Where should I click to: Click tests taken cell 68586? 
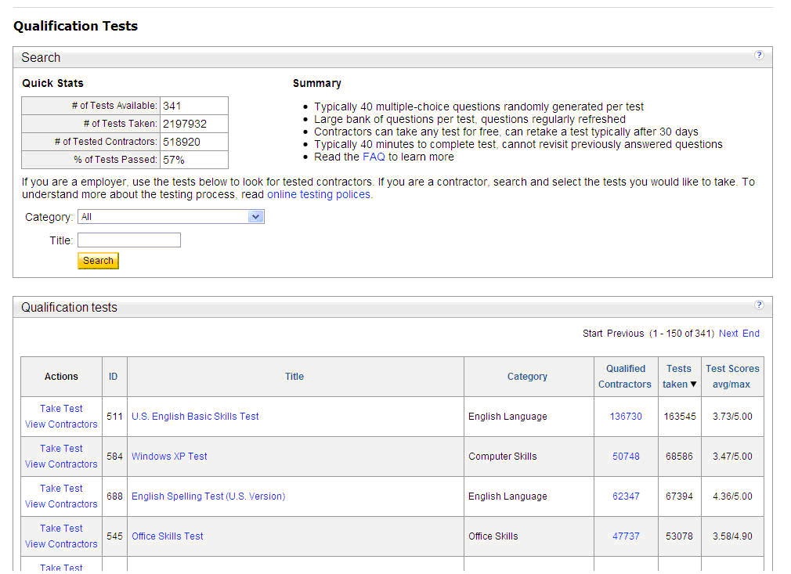[679, 456]
